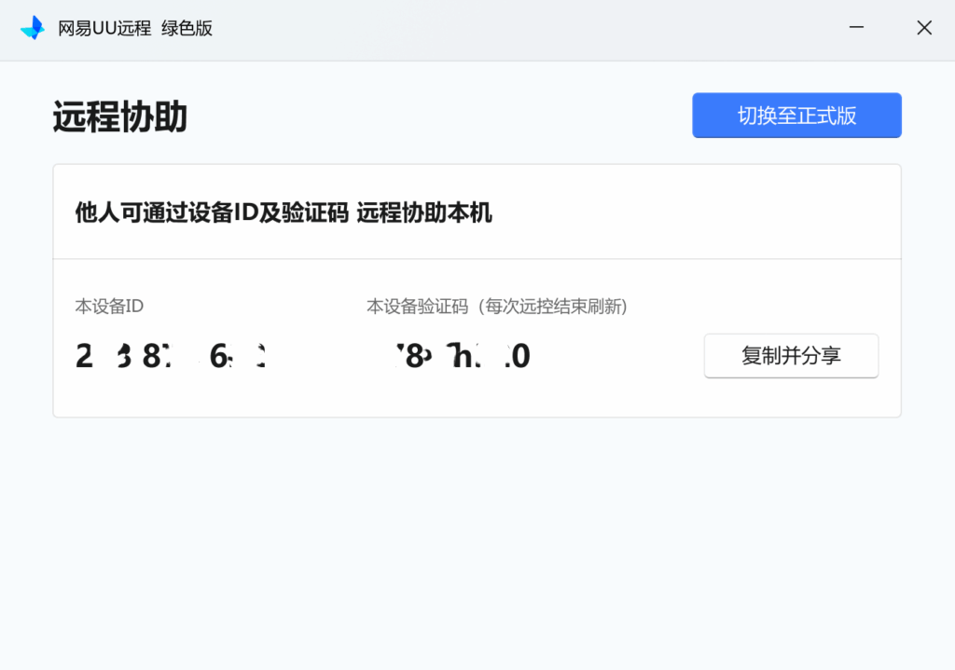Click the NetEase UU Remote logo icon
The image size is (955, 670).
(33, 28)
